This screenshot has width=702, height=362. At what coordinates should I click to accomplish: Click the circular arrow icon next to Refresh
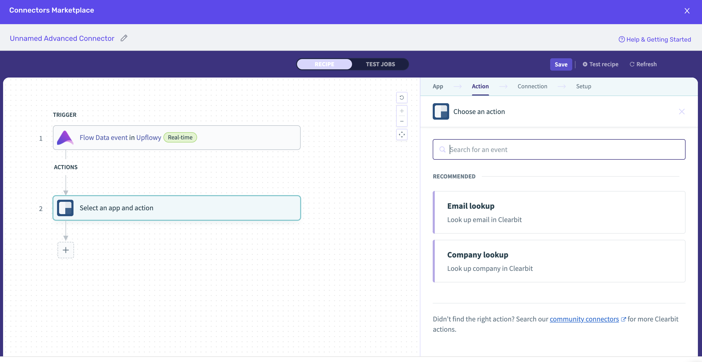pyautogui.click(x=632, y=64)
